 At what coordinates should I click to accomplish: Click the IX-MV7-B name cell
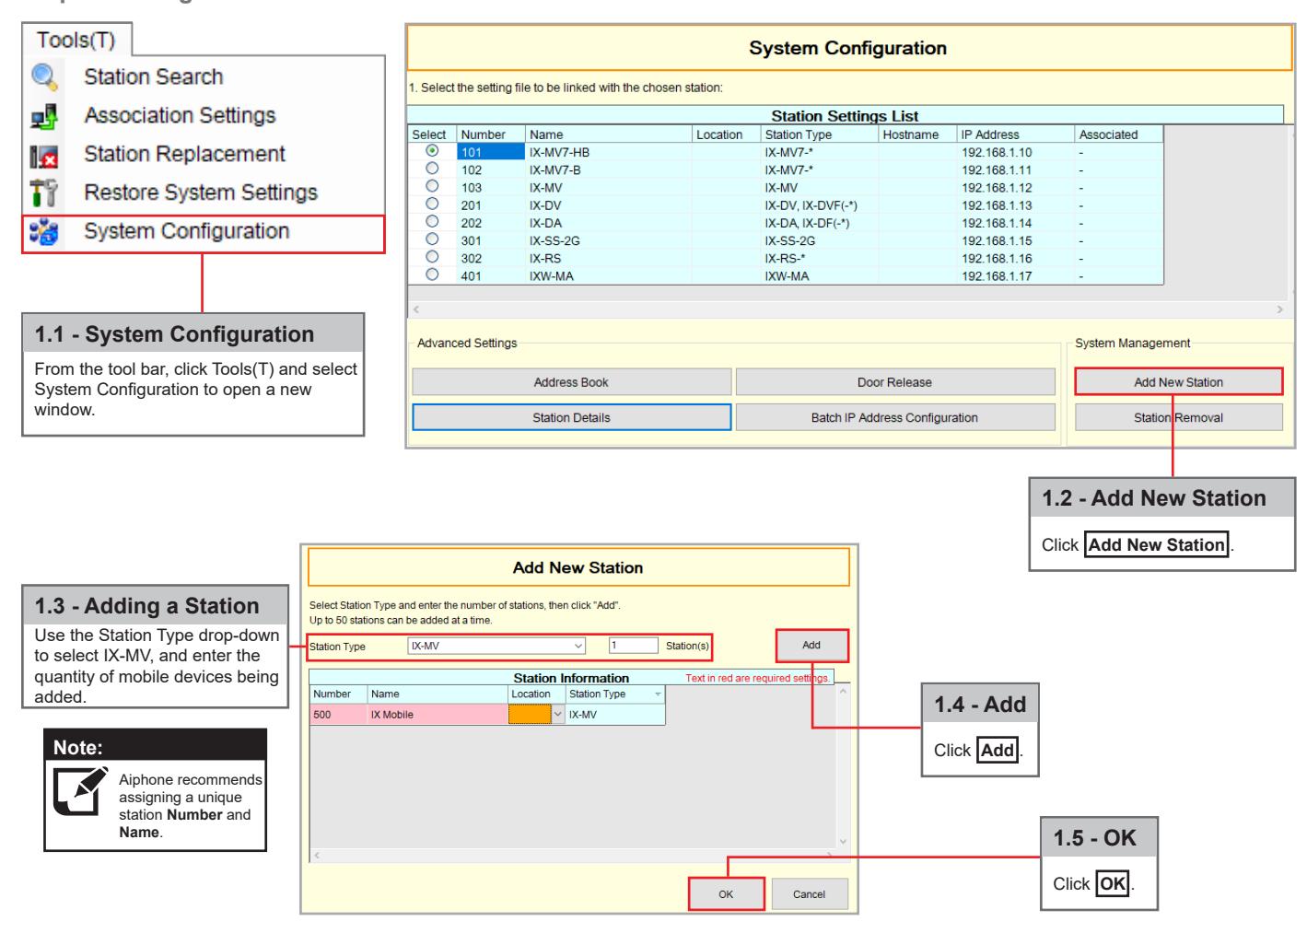pos(609,169)
